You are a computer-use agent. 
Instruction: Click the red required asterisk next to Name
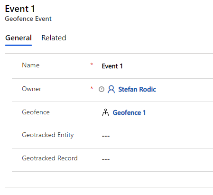tap(92, 64)
